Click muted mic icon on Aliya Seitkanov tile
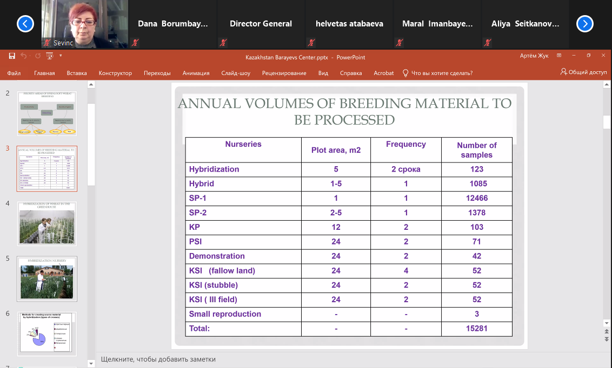The height and width of the screenshot is (368, 612). click(x=488, y=43)
